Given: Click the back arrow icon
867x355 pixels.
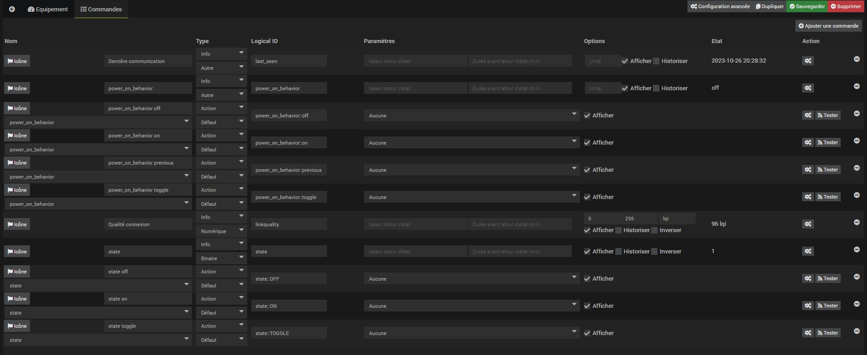Looking at the screenshot, I should tap(12, 9).
